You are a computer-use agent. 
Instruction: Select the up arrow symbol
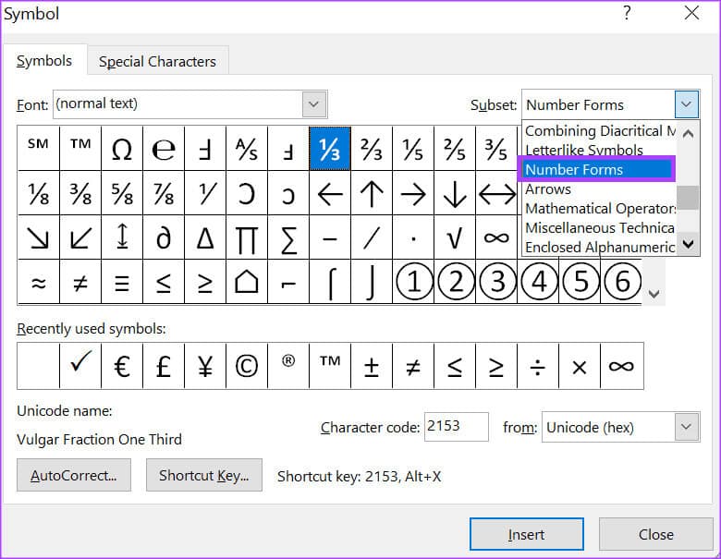[x=371, y=193]
